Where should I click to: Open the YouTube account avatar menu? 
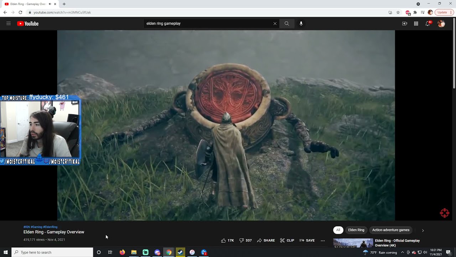(441, 24)
